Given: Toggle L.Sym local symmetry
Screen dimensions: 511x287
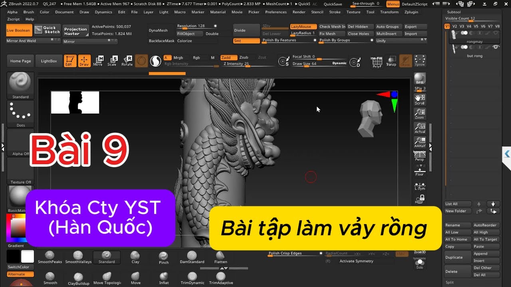Looking at the screenshot, I should (420, 186).
